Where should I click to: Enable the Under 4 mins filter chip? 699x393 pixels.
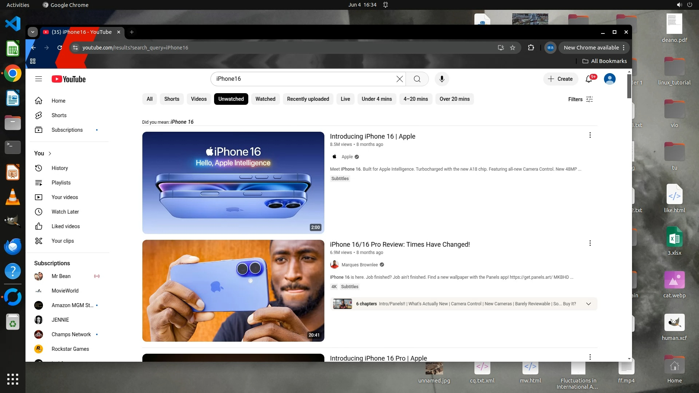click(x=376, y=99)
